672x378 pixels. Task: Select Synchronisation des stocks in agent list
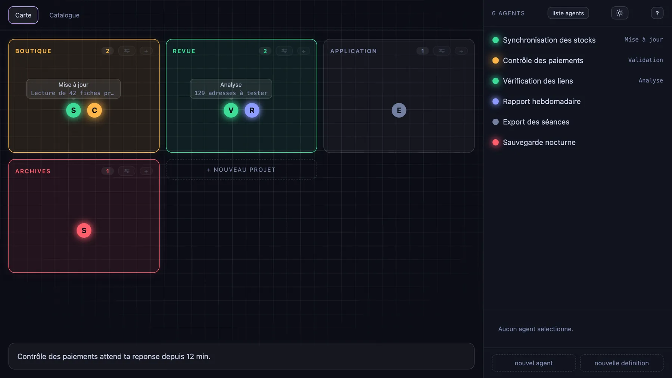coord(578,40)
